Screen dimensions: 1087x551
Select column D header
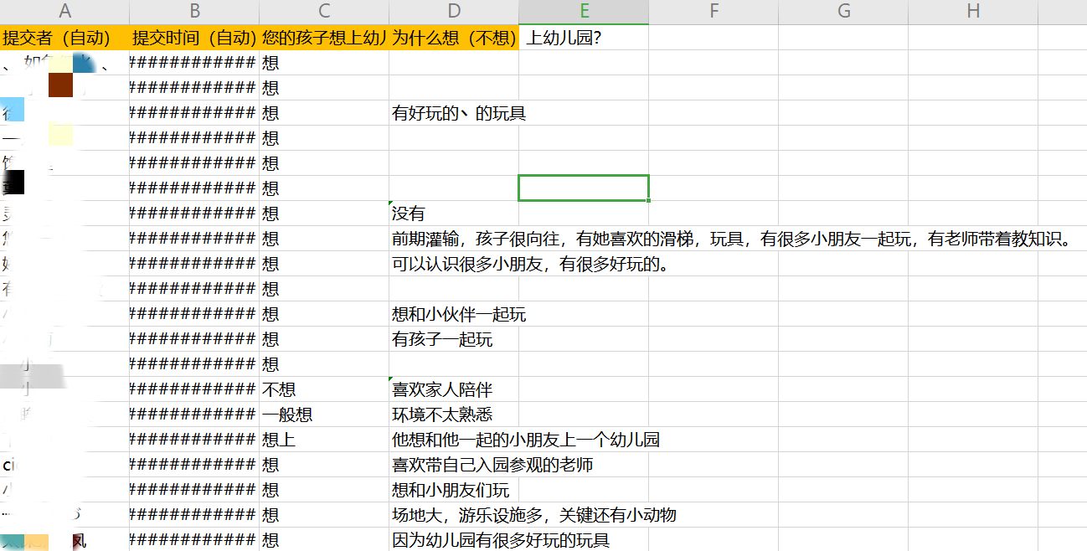click(454, 12)
